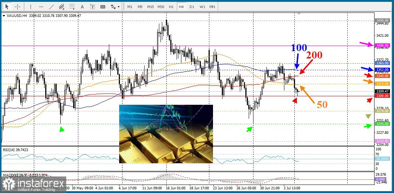Open the gold bars image

point(166,134)
